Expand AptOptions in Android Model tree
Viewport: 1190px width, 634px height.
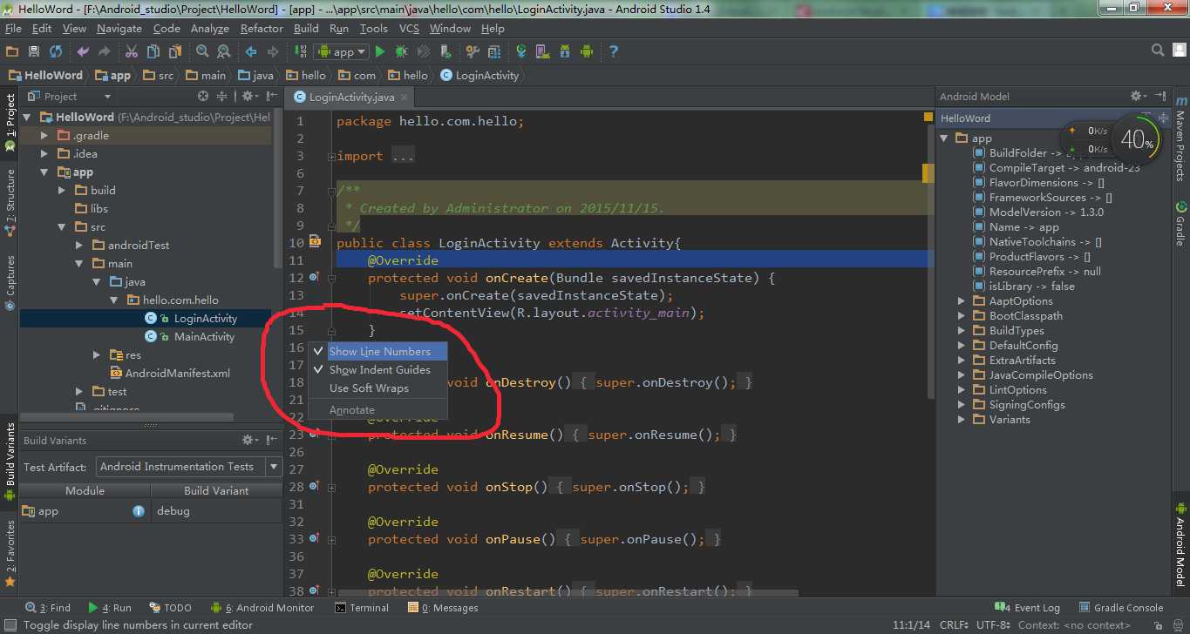(962, 300)
